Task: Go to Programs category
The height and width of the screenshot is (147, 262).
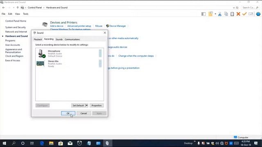Action: tap(10, 40)
